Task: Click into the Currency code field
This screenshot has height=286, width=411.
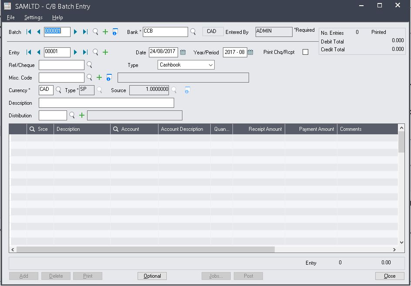Action: pos(46,90)
